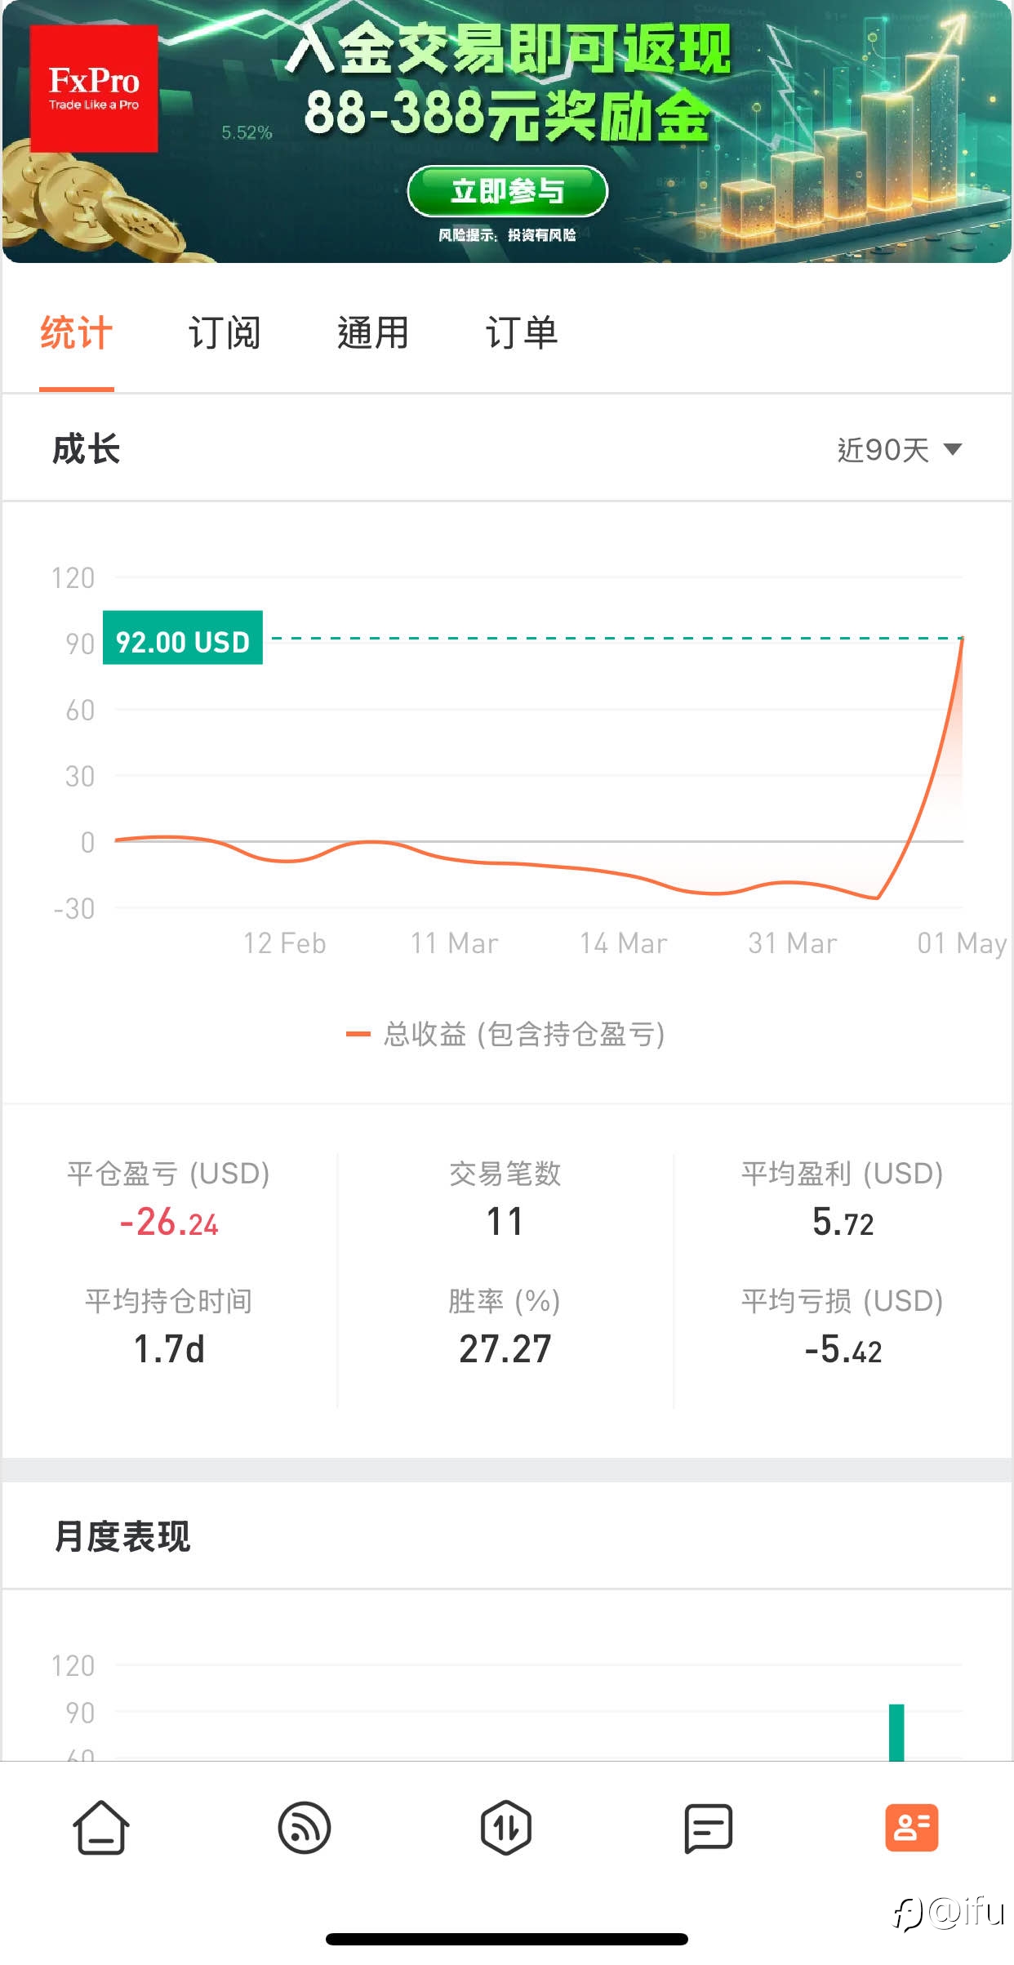Tap the FxPro red logo
The image size is (1014, 1965).
click(94, 88)
